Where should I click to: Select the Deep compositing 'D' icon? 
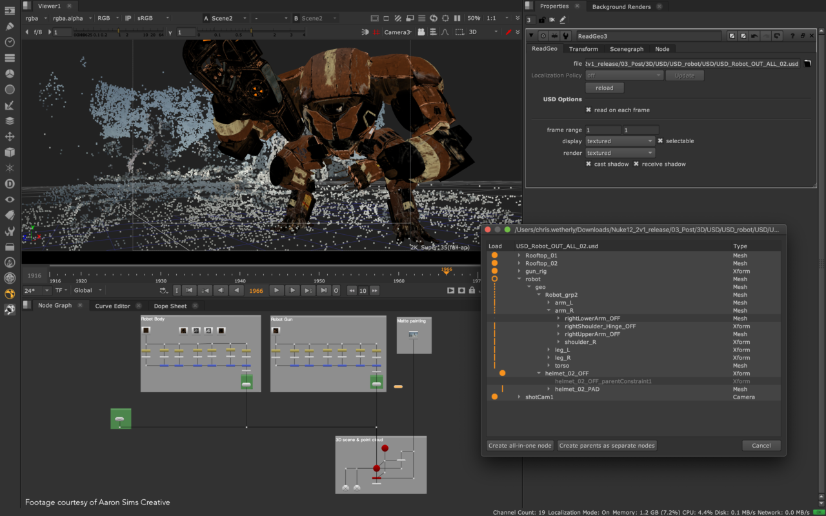click(10, 183)
